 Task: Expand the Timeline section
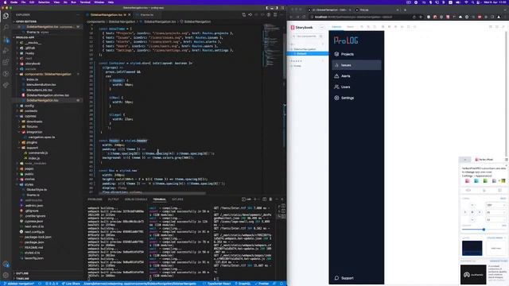click(x=22, y=279)
